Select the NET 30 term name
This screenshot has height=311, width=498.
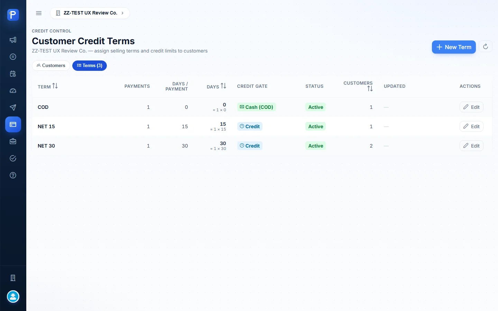(x=46, y=146)
